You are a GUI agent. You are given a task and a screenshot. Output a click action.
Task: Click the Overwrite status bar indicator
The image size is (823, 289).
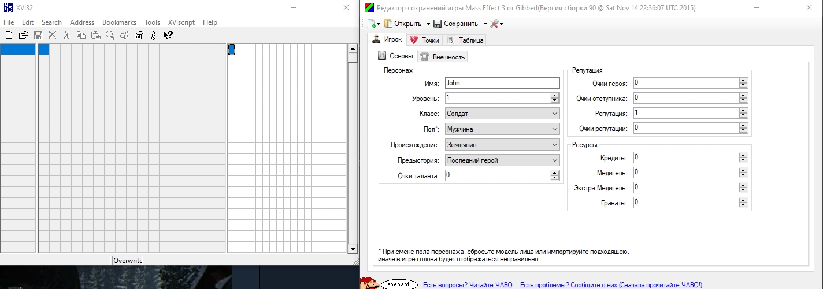coord(128,261)
